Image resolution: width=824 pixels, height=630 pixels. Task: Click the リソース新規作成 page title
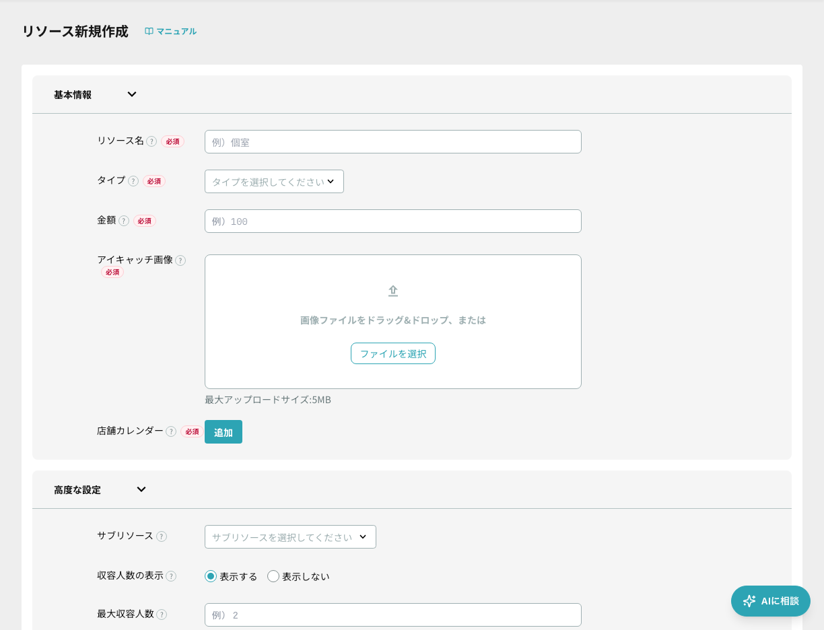tap(75, 31)
